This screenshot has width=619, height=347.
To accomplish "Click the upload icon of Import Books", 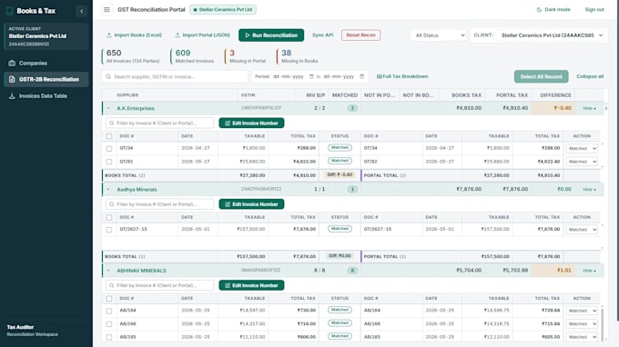I will (x=109, y=35).
